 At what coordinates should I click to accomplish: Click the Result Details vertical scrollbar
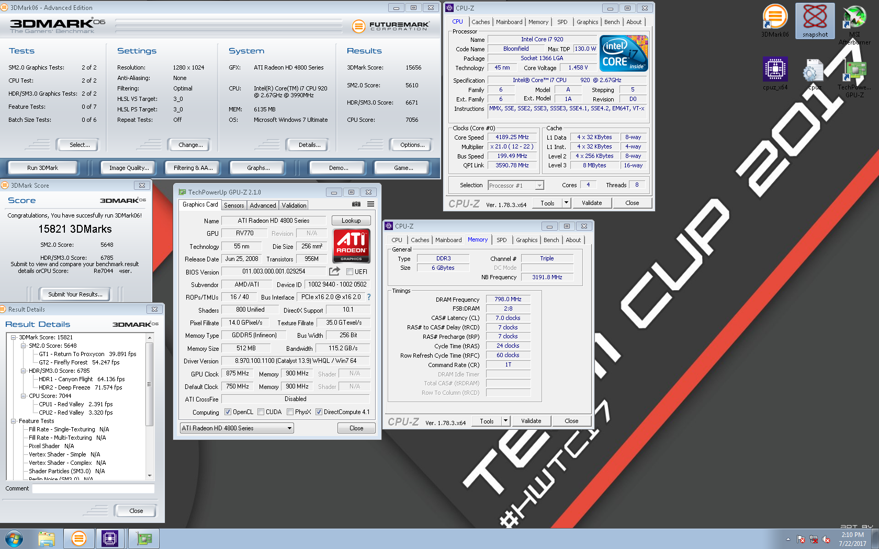click(x=150, y=384)
